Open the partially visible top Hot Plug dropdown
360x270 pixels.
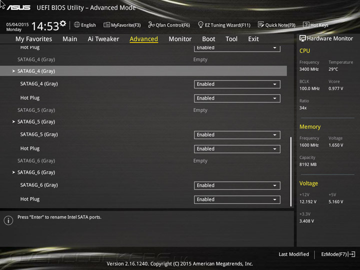click(237, 48)
